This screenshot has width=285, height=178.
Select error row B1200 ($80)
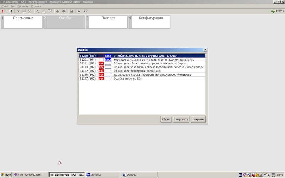point(142,56)
